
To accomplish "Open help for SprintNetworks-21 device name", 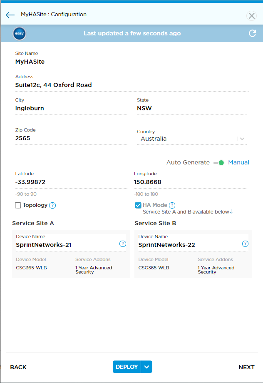I will point(123,244).
